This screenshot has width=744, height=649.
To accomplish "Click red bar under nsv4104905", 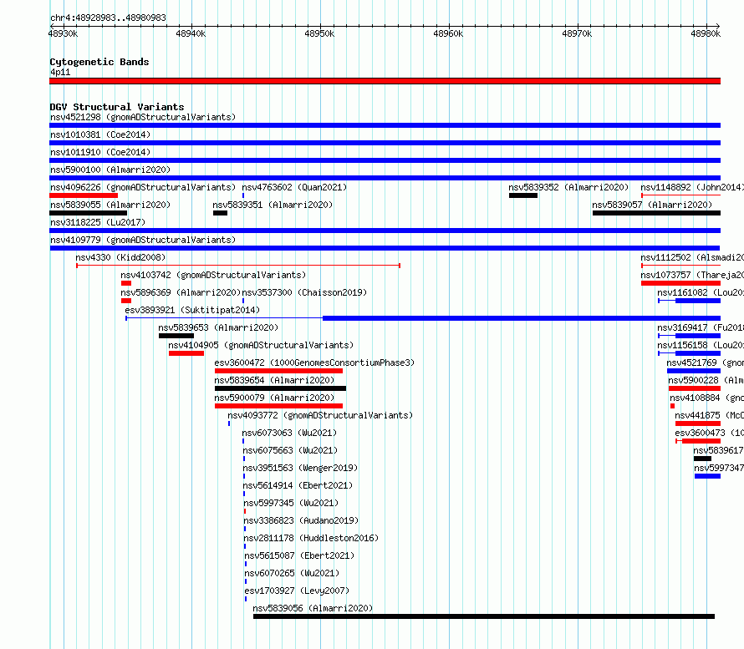I will click(x=186, y=353).
